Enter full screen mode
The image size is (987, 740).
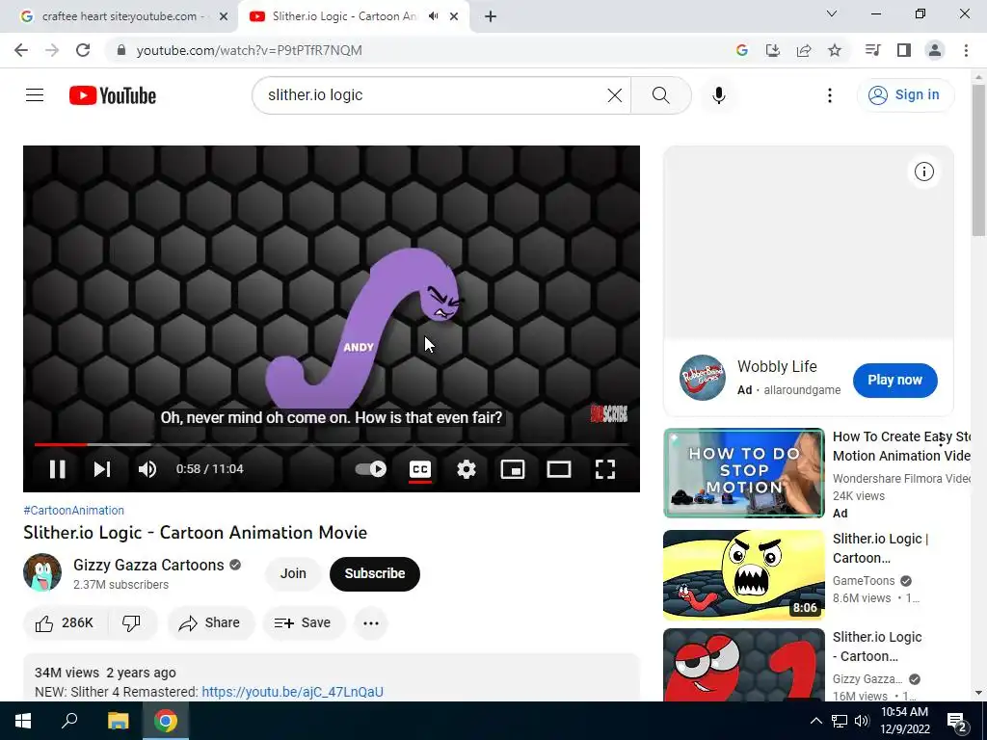(x=605, y=469)
